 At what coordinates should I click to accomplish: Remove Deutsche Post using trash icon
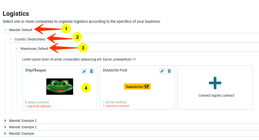click(169, 71)
